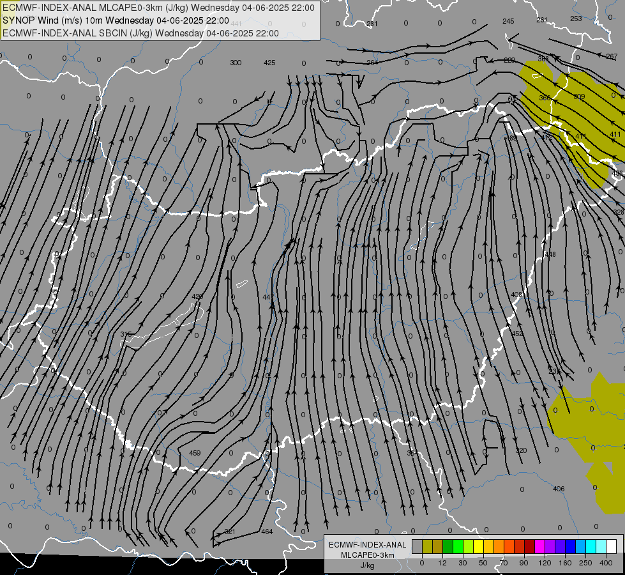Select the purple swatch right of 120
This screenshot has width=625, height=575.
pos(550,547)
